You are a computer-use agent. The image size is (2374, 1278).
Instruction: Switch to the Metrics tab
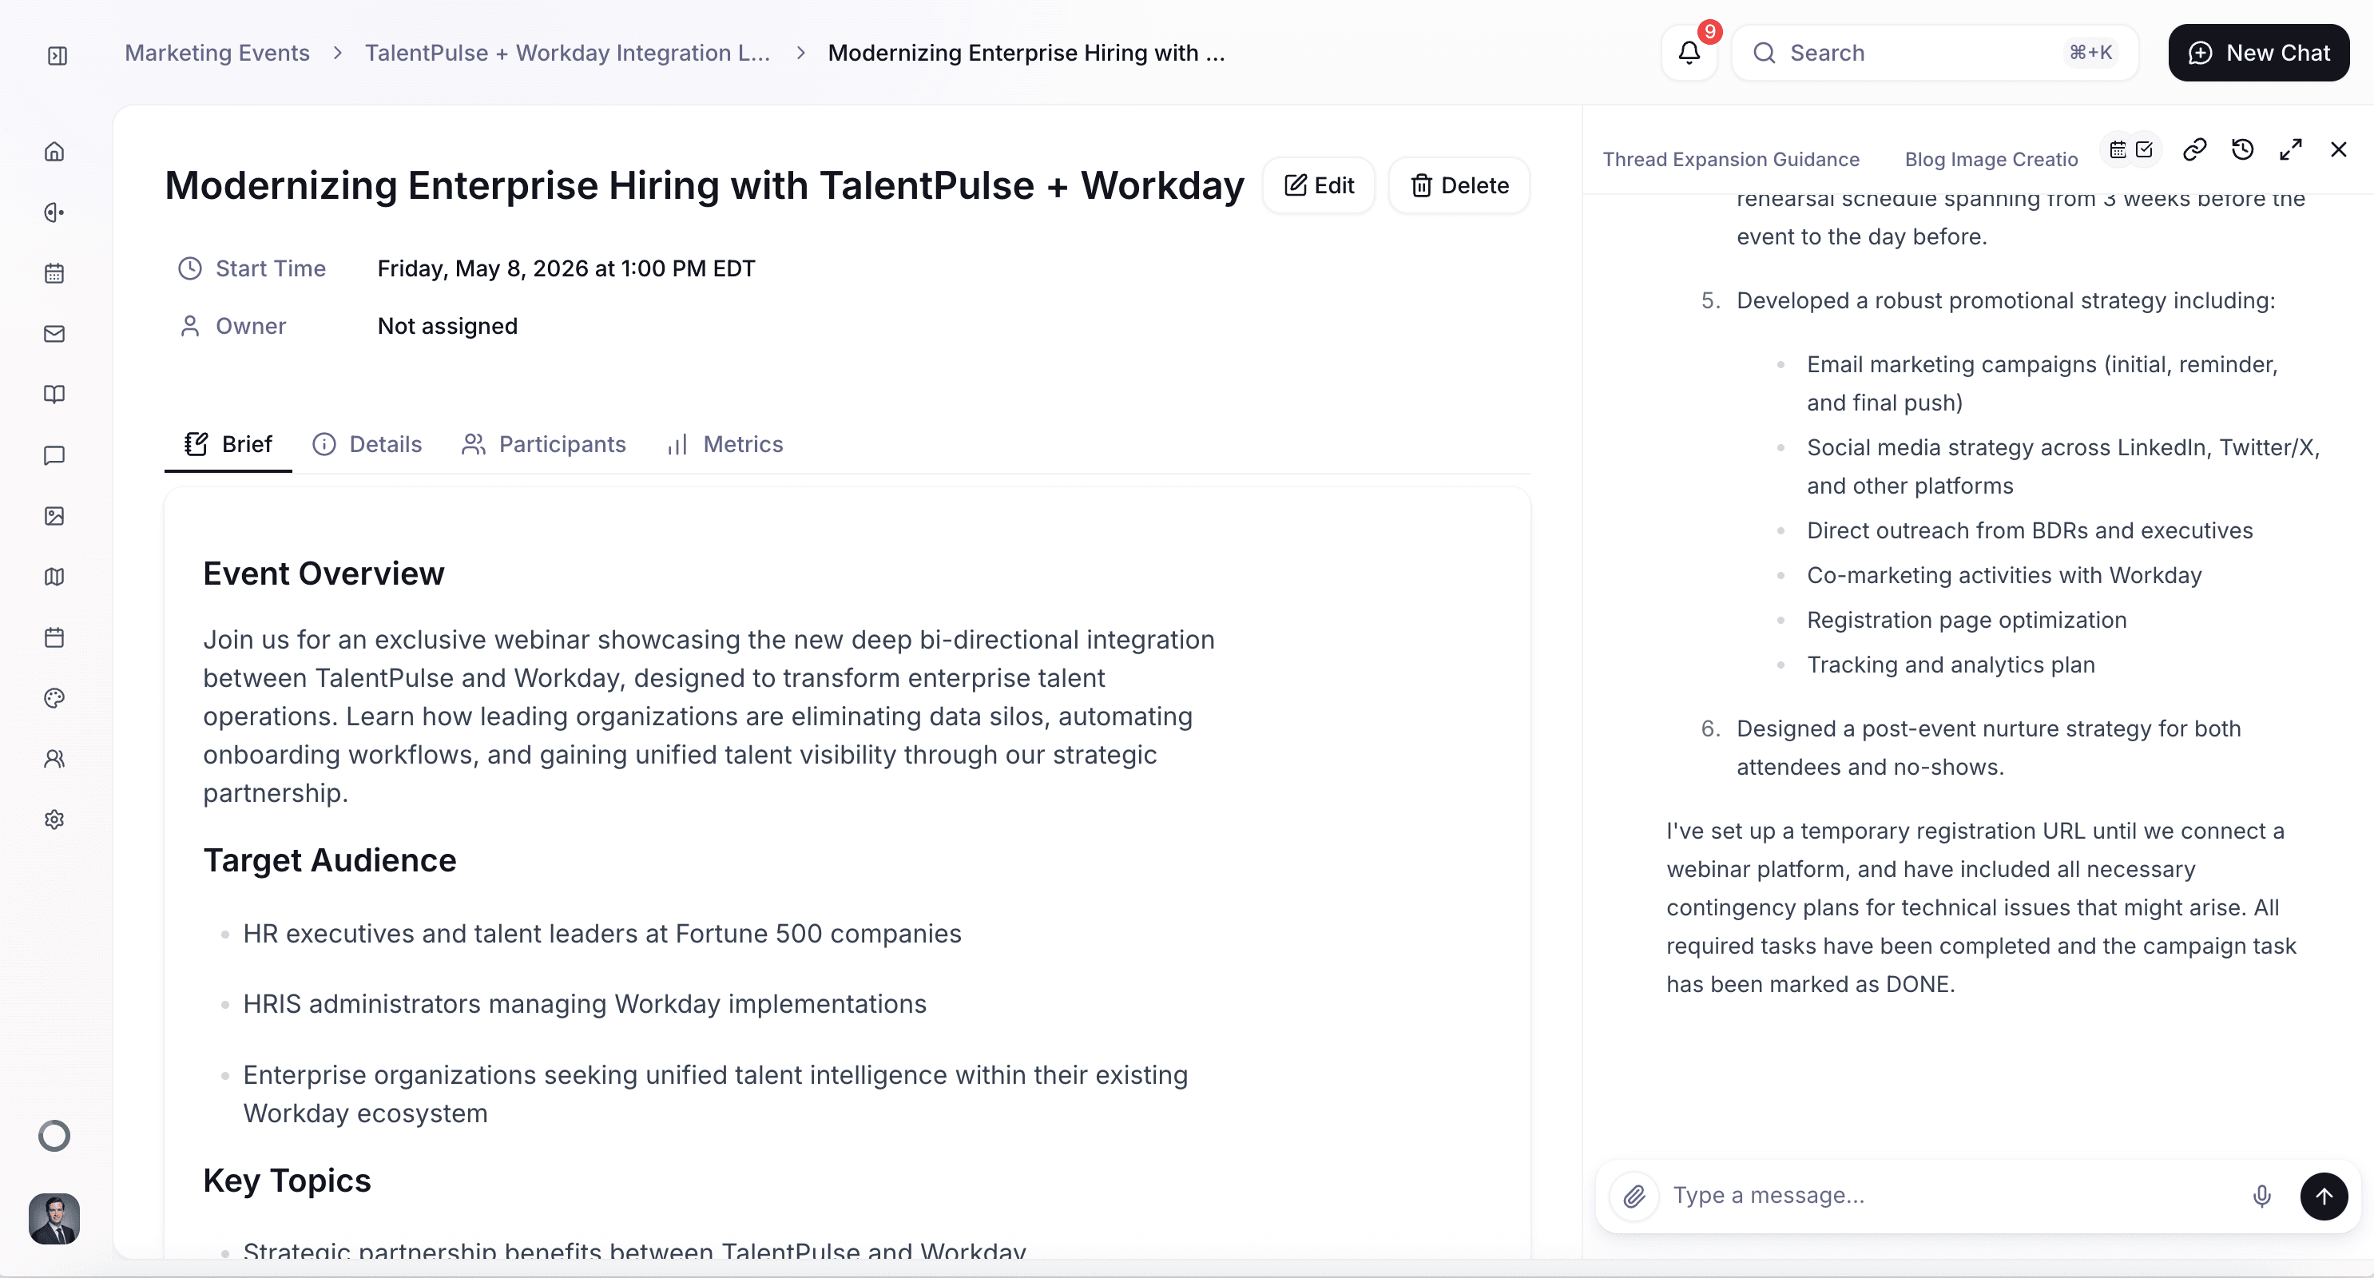(725, 444)
